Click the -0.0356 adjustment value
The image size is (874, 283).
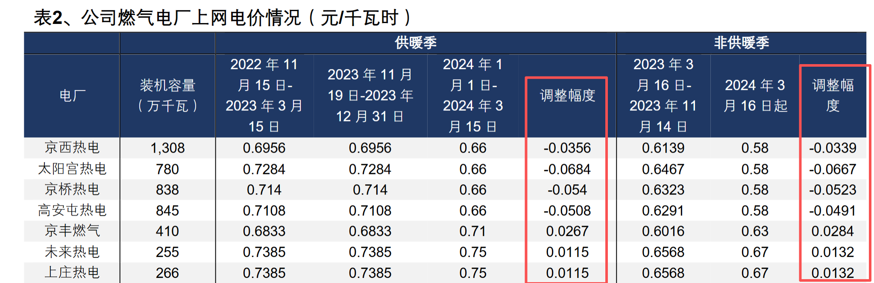coord(567,148)
